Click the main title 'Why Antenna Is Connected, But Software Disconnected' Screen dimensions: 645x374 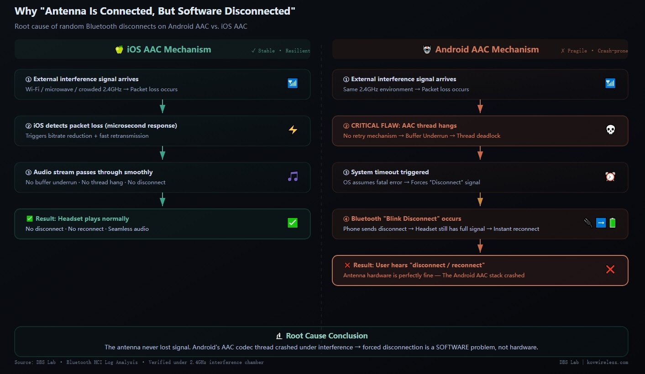tap(155, 11)
